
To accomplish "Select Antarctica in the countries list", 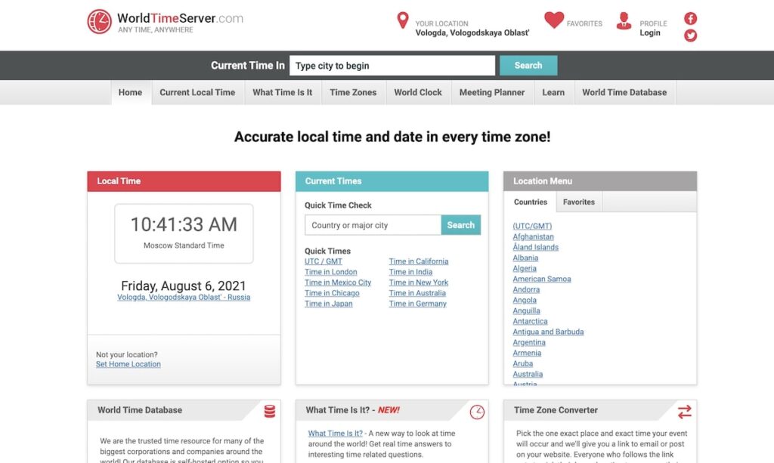I will pyautogui.click(x=530, y=322).
